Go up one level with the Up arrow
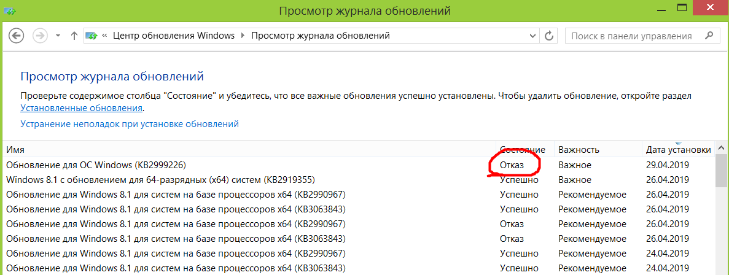Screen dimensions: 729x275 click(x=74, y=36)
